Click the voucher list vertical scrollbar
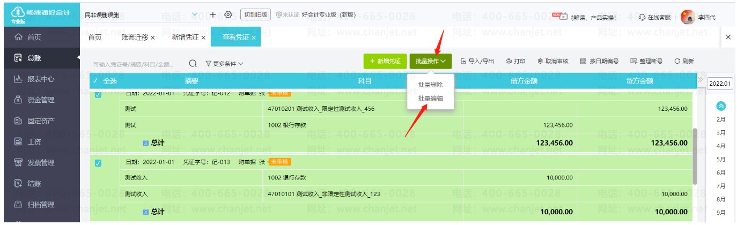The image size is (737, 225). pos(695,156)
